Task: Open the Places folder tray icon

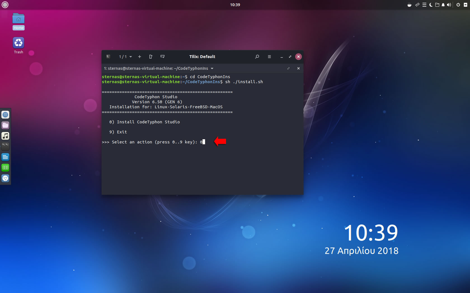Action: (437, 5)
